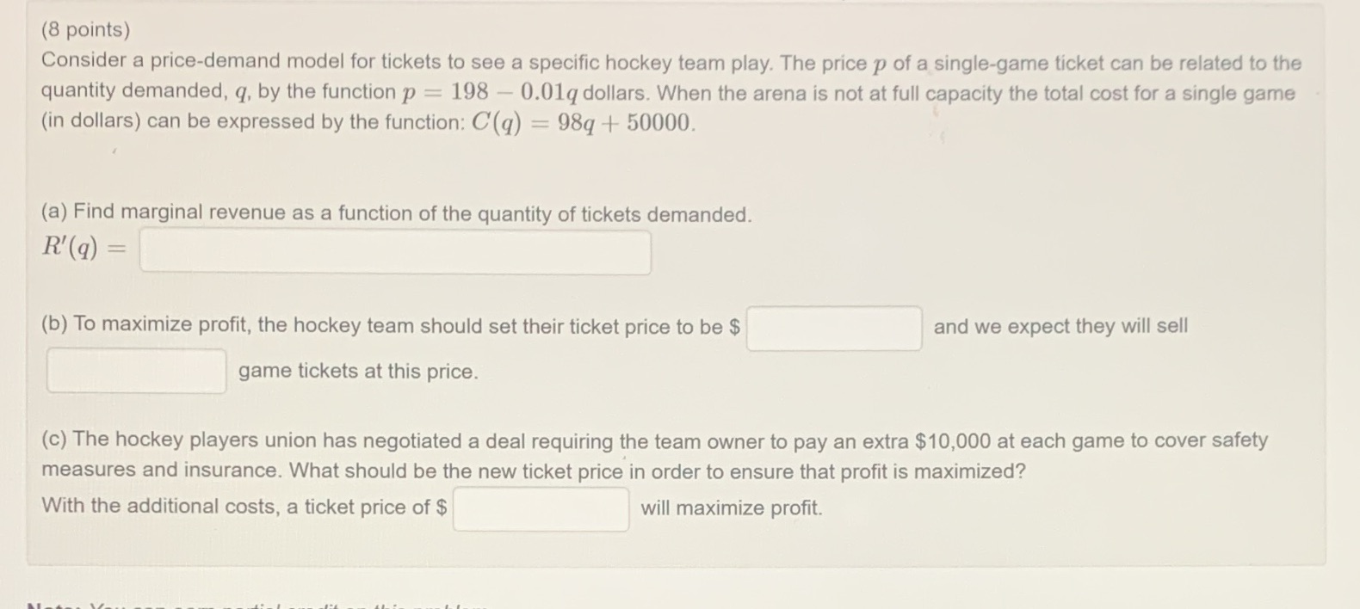Select the phrase 'and we expect they will sell'
Screen dimensions: 1360x609
tap(1060, 326)
